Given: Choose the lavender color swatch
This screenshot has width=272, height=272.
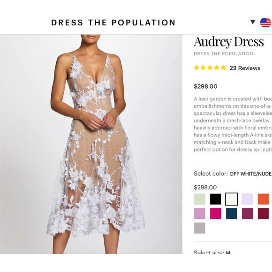Looking at the screenshot, I should 247,199.
